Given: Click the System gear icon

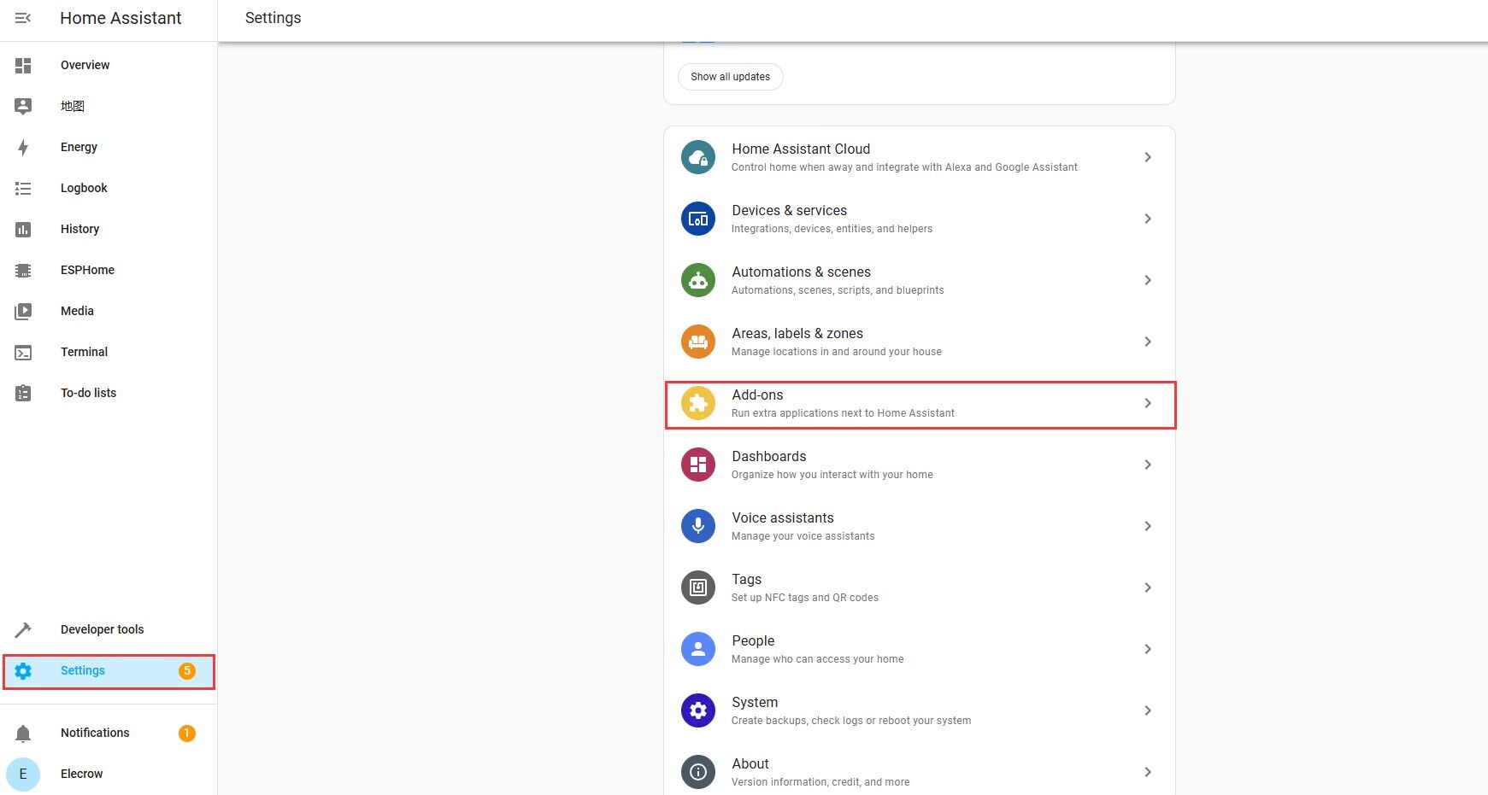Looking at the screenshot, I should pos(698,710).
